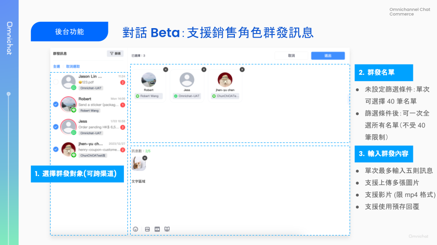
Task: Click the 文字區域 text message area
Action: pyautogui.click(x=137, y=181)
